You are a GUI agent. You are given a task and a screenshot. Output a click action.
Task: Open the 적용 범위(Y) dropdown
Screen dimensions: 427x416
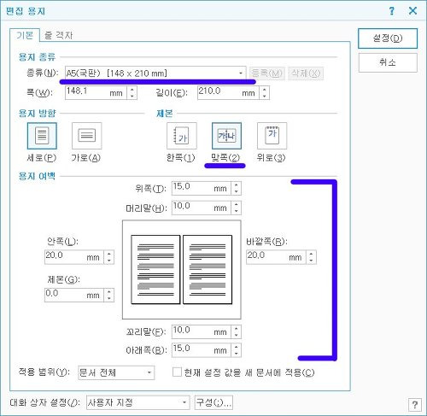click(116, 372)
